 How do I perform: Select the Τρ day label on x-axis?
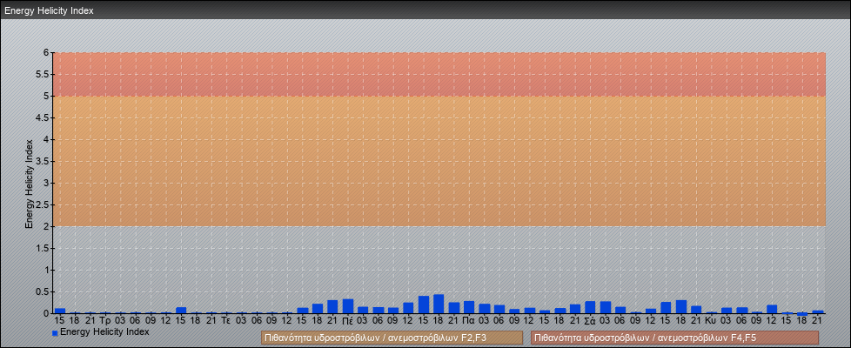coord(106,321)
